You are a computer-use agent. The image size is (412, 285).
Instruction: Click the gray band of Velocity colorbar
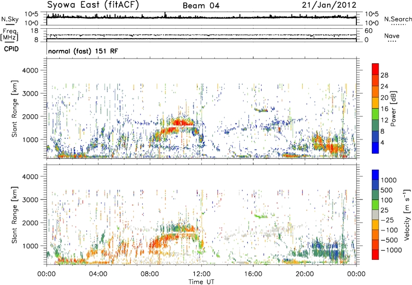(x=375, y=215)
